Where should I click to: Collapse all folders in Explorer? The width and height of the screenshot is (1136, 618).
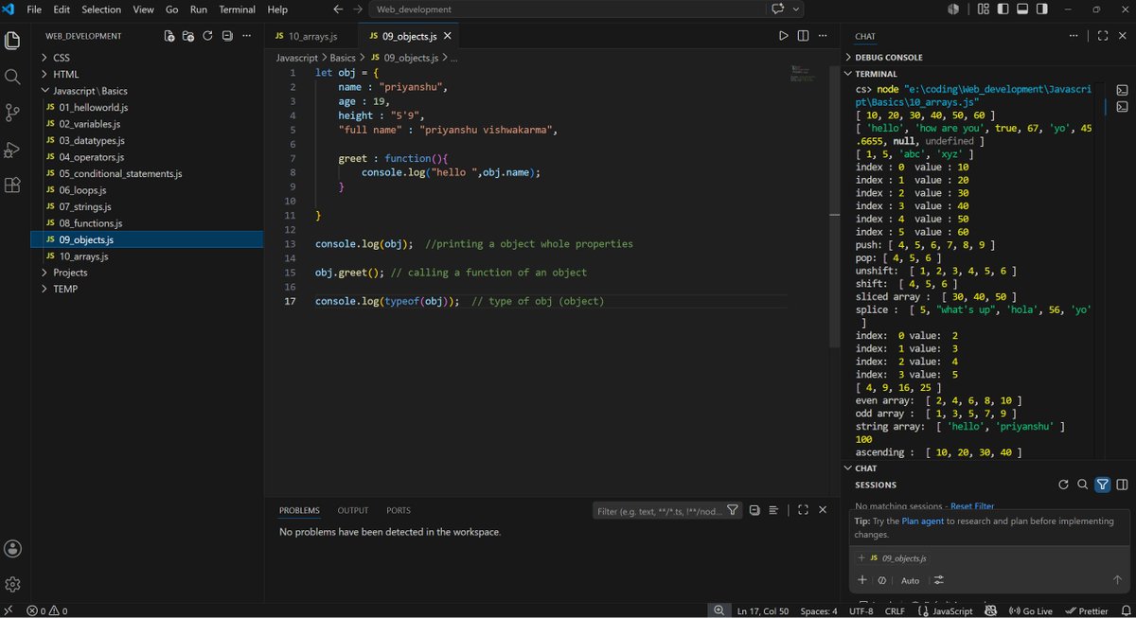(x=227, y=36)
